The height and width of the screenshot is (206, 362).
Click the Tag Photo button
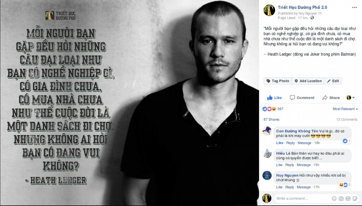[278, 81]
